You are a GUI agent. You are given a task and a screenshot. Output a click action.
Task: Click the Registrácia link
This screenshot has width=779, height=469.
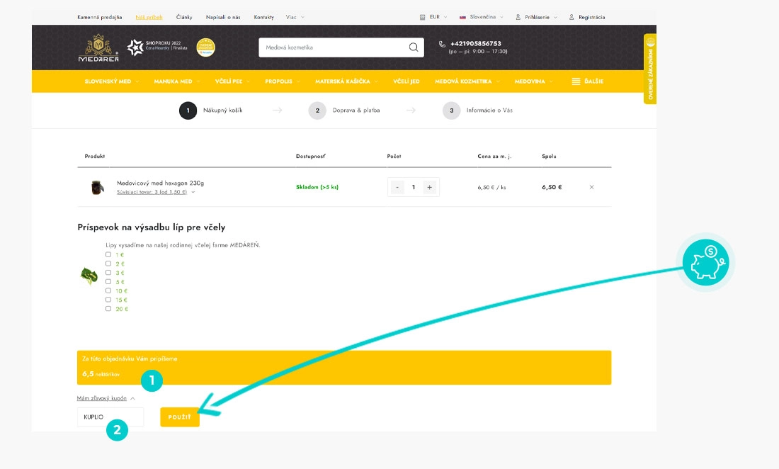[592, 18]
